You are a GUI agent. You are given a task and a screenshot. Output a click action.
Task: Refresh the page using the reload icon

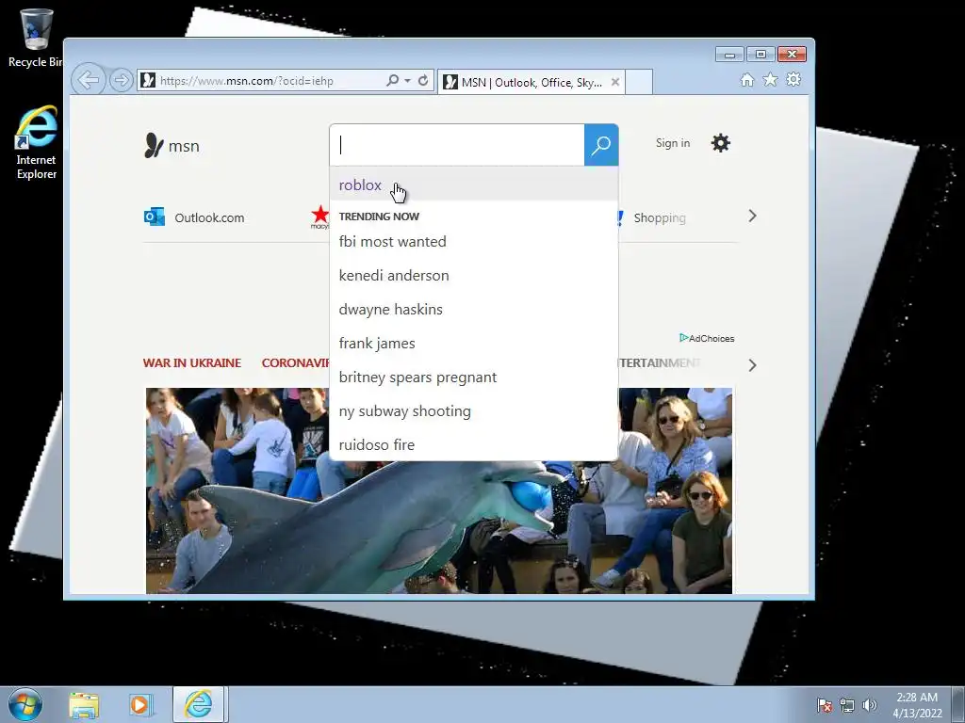(x=423, y=81)
